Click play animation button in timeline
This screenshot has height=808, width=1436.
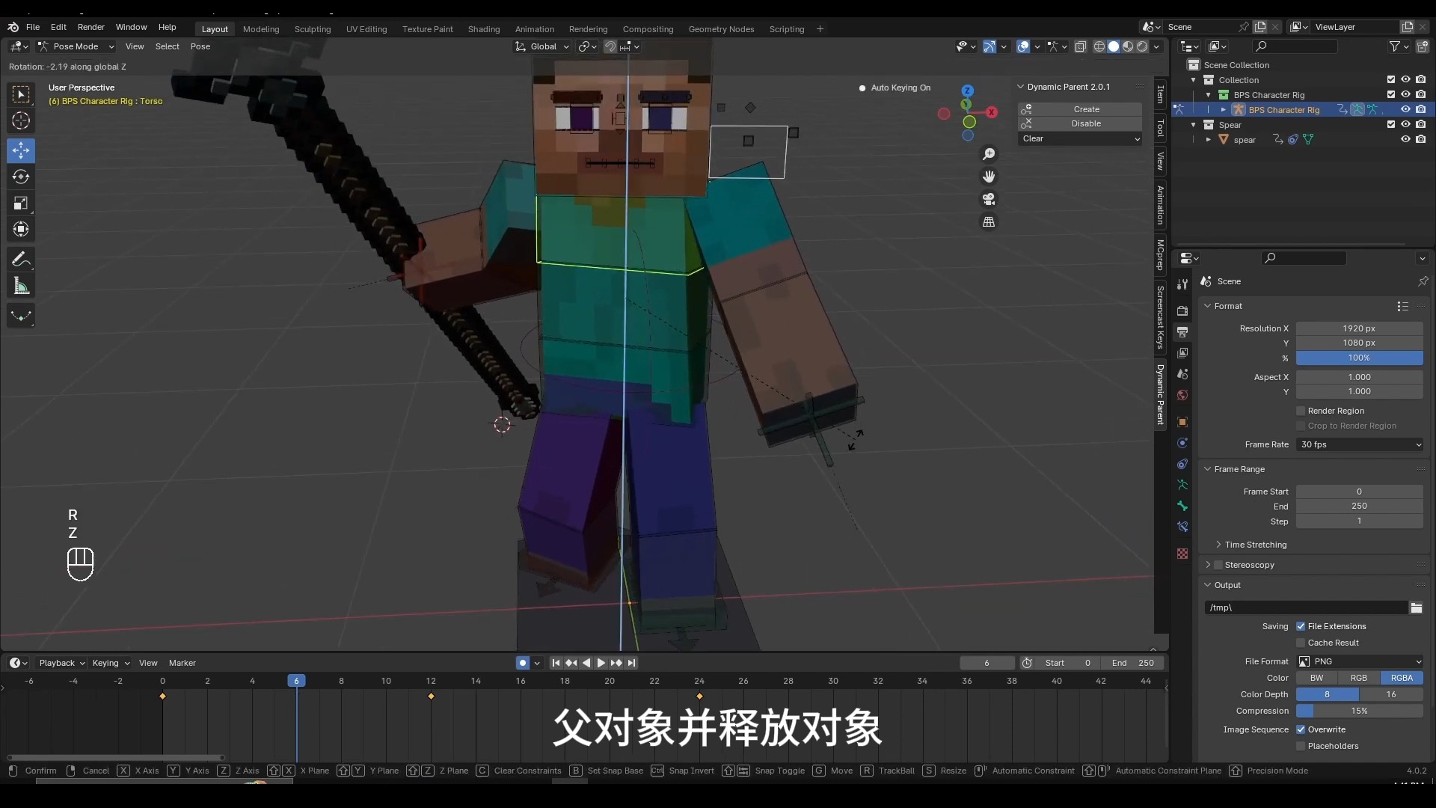[x=601, y=663]
